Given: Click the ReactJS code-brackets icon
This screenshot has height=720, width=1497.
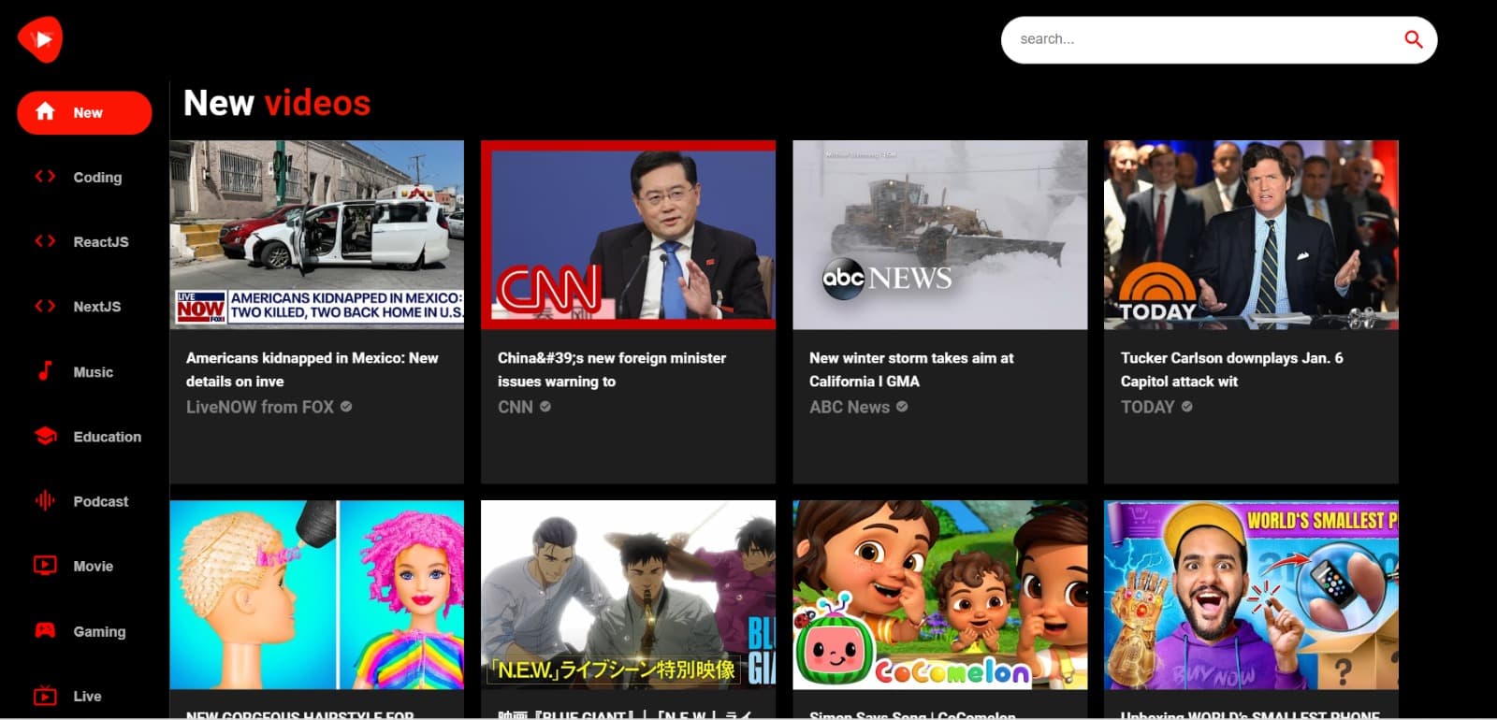Looking at the screenshot, I should click(x=45, y=241).
